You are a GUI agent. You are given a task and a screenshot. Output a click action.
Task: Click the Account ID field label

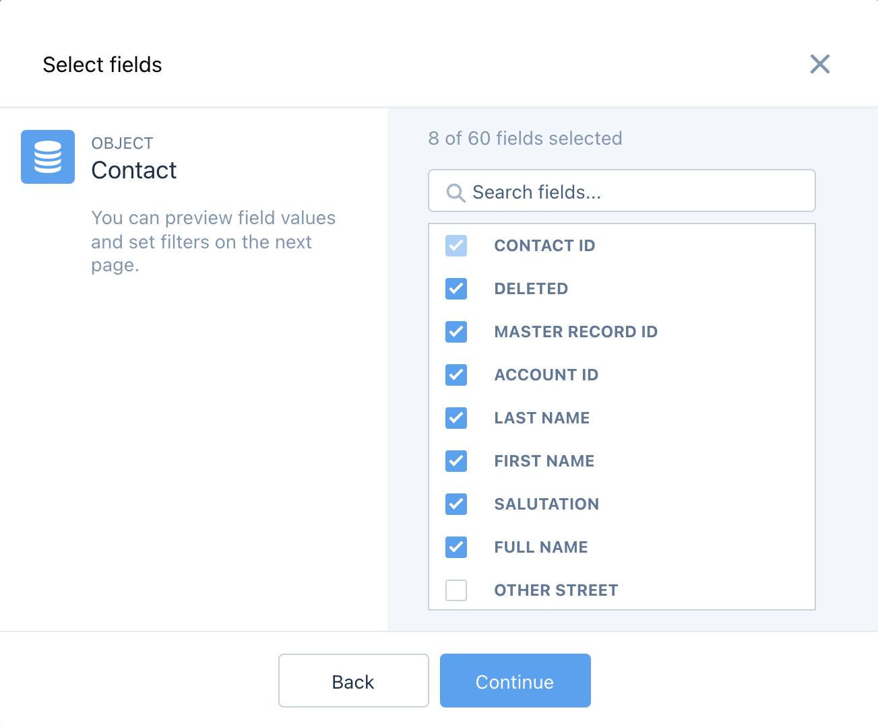click(546, 375)
